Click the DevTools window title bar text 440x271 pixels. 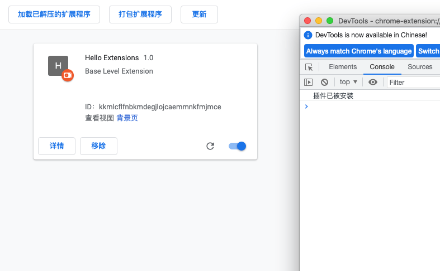coord(389,21)
